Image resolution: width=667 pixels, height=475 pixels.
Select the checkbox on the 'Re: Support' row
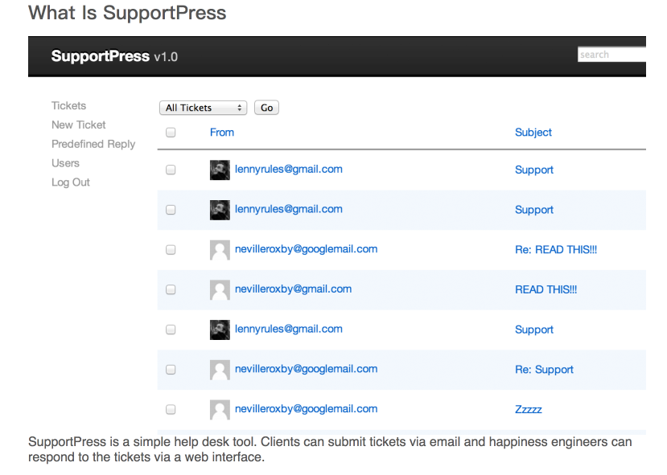tap(171, 370)
